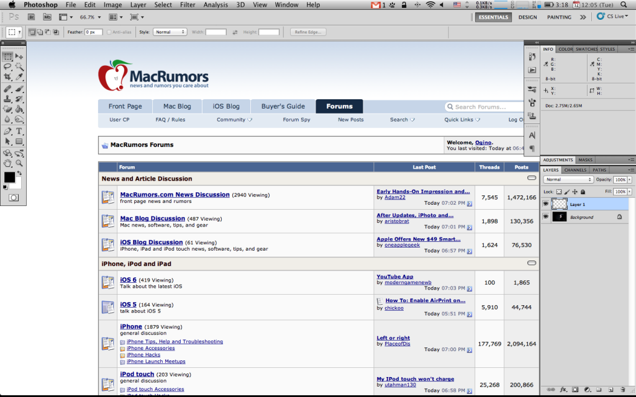
Task: Toggle lock all icon in Layers panel
Action: pos(583,192)
